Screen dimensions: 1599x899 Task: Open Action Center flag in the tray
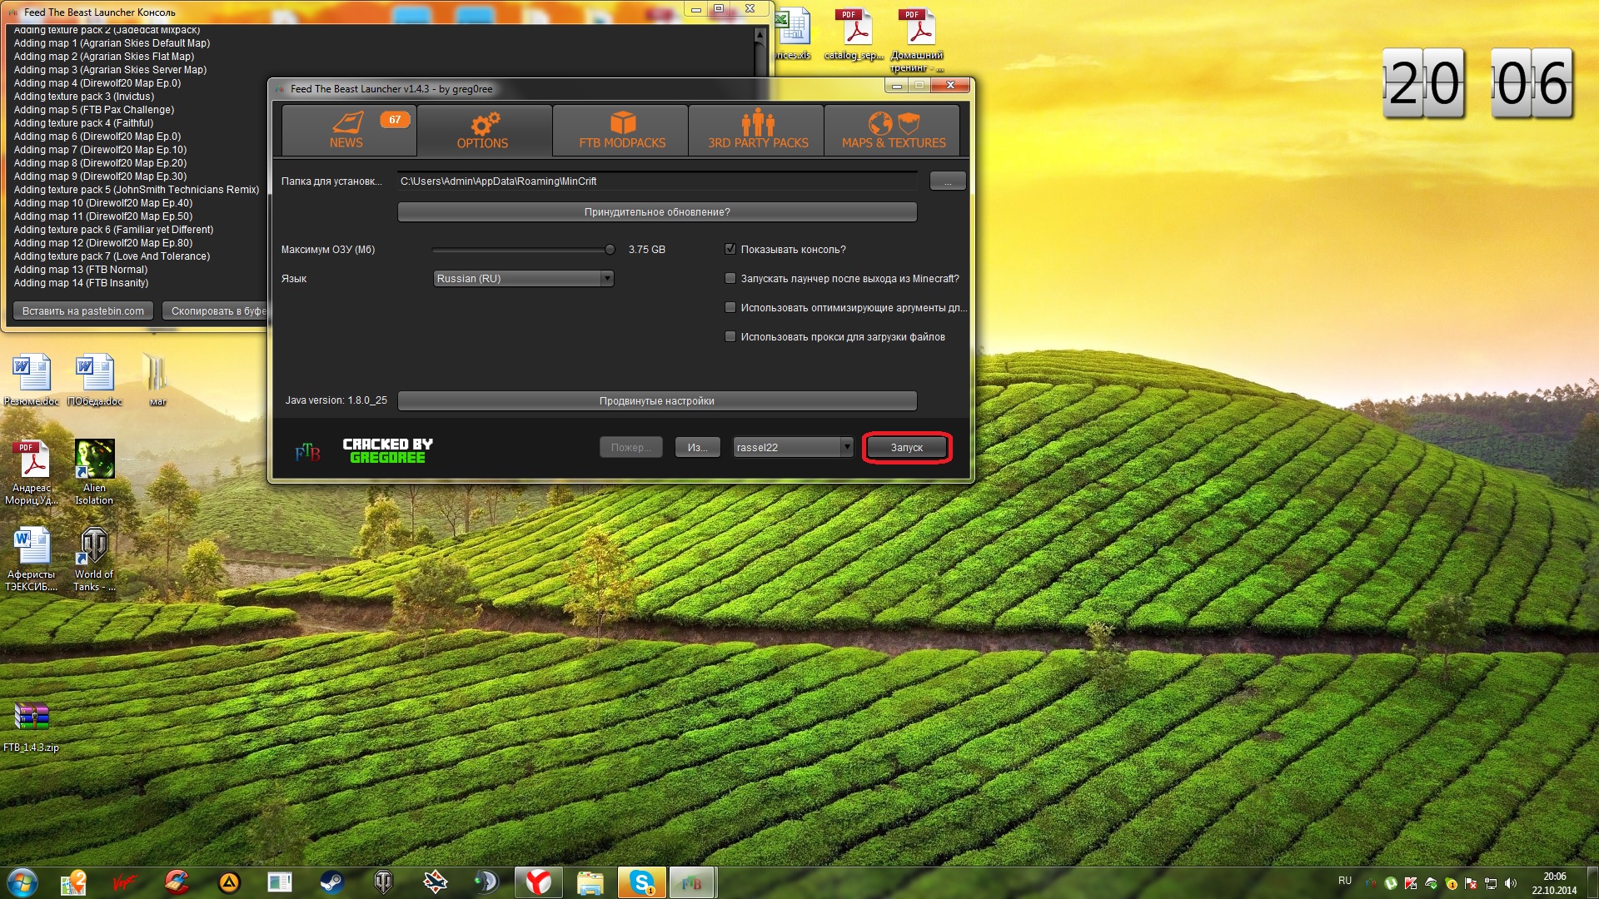pyautogui.click(x=1471, y=883)
